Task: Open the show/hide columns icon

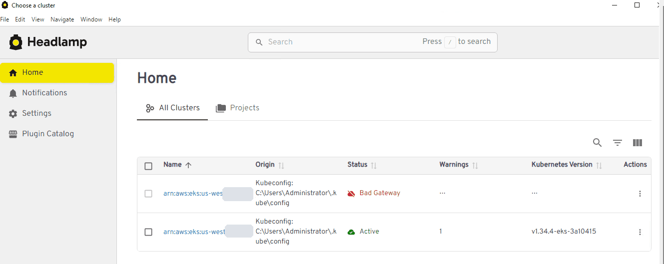Action: pos(638,143)
